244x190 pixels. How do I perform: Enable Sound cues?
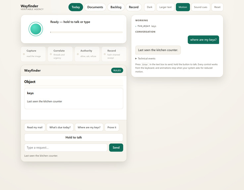pyautogui.click(x=201, y=7)
